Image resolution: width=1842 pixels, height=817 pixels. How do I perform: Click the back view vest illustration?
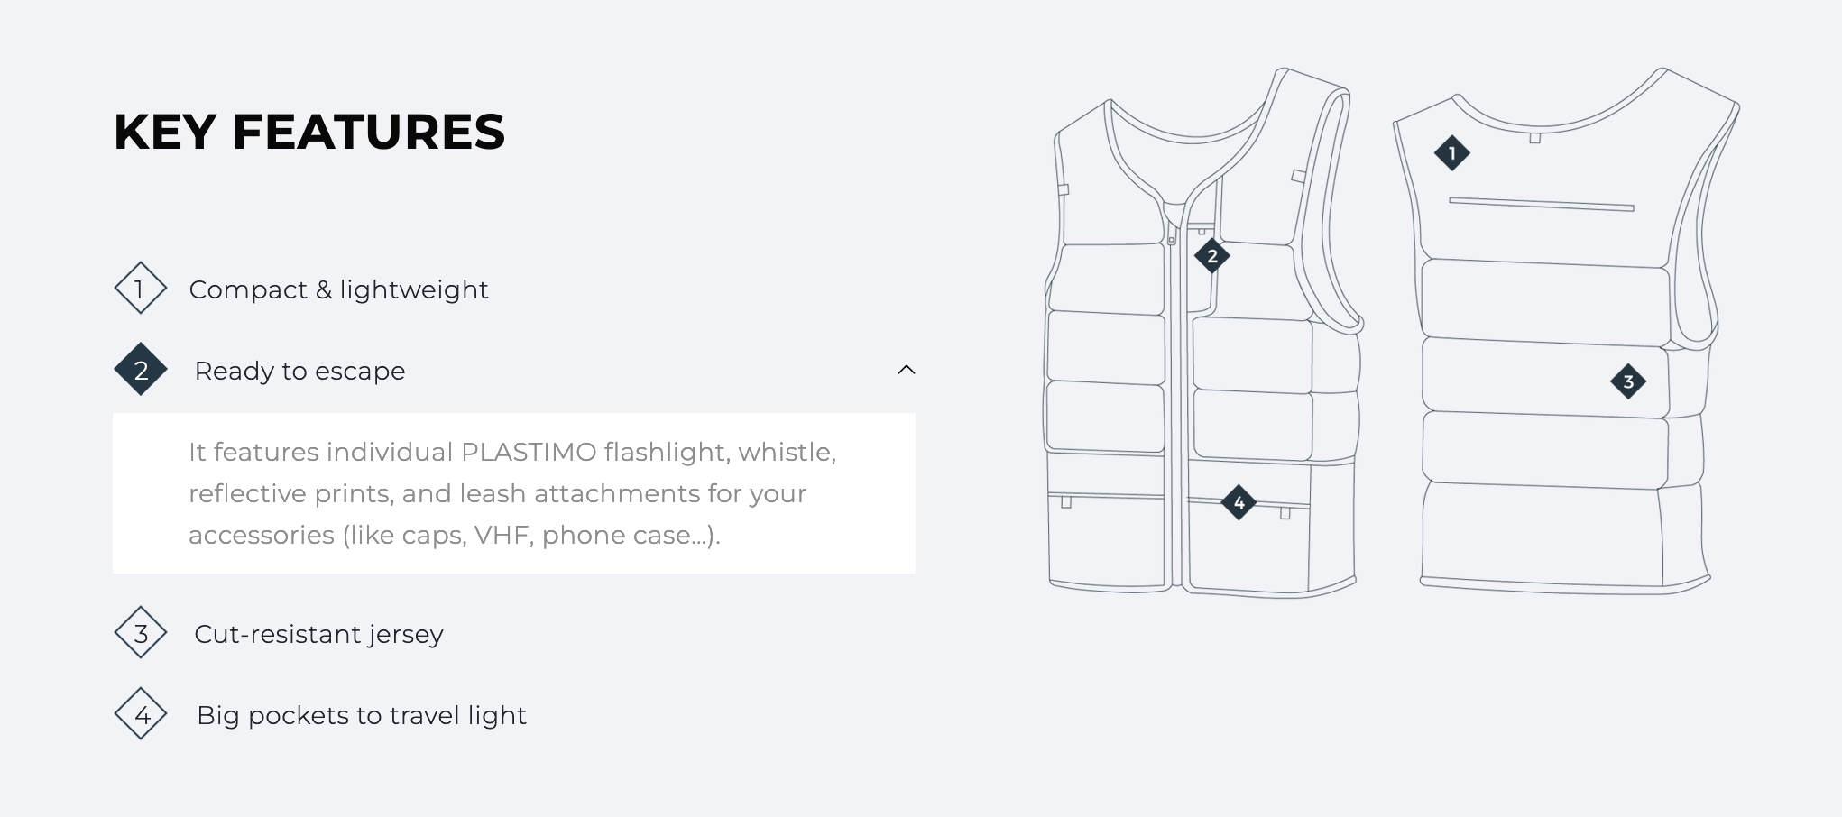1566,331
